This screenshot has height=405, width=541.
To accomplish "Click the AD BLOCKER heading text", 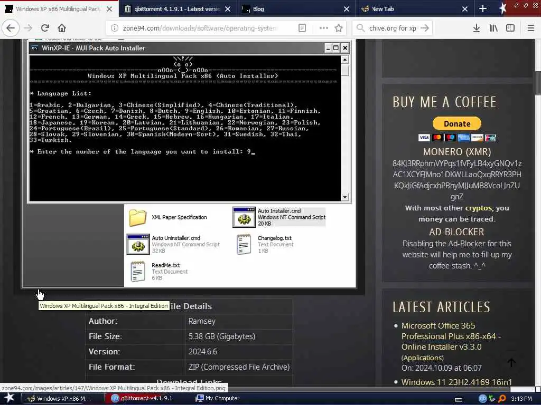I will tap(456, 232).
